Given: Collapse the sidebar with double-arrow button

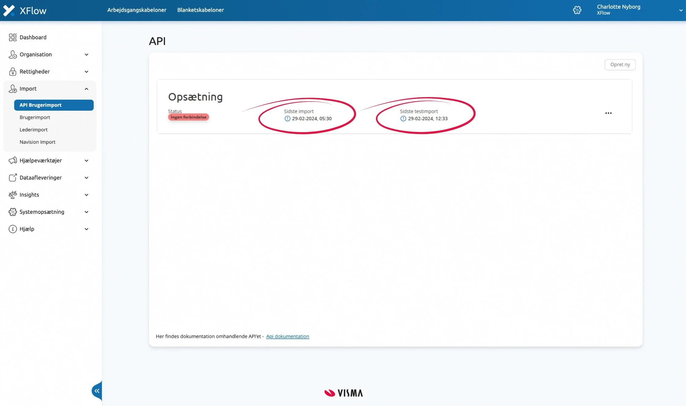Looking at the screenshot, I should click(x=97, y=390).
